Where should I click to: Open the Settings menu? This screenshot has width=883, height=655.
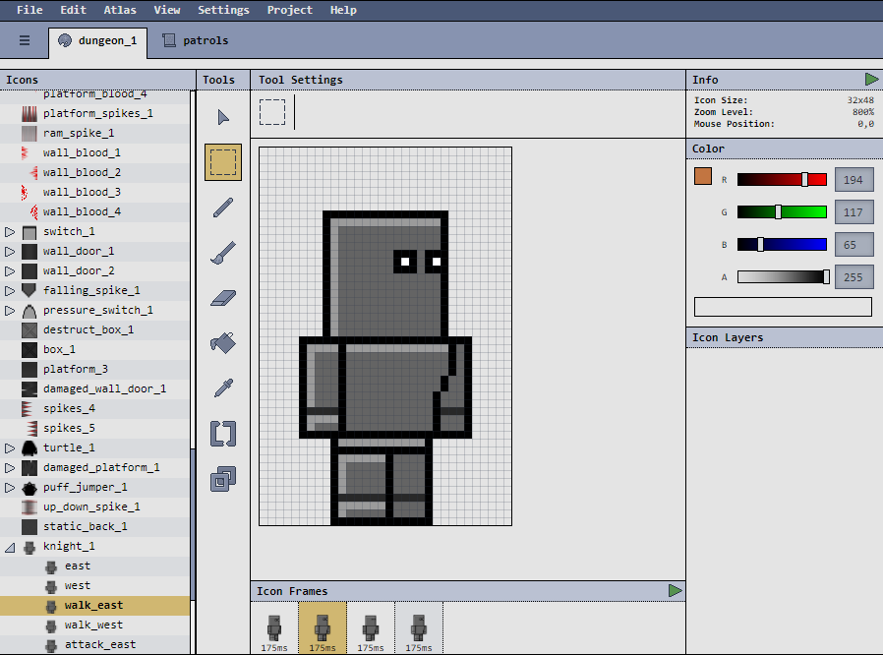point(223,10)
